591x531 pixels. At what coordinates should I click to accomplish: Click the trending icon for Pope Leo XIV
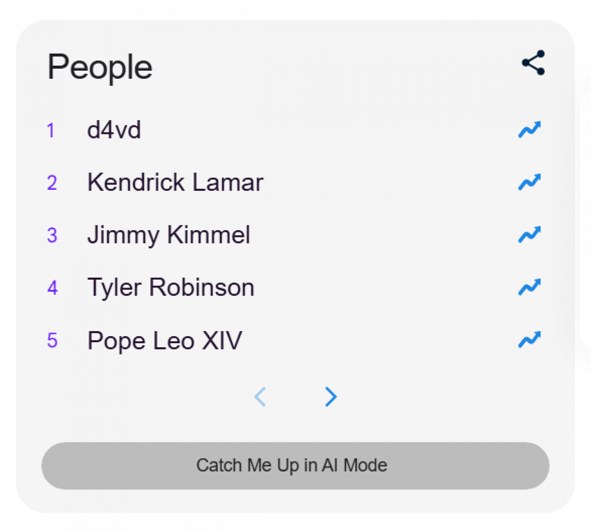click(529, 339)
